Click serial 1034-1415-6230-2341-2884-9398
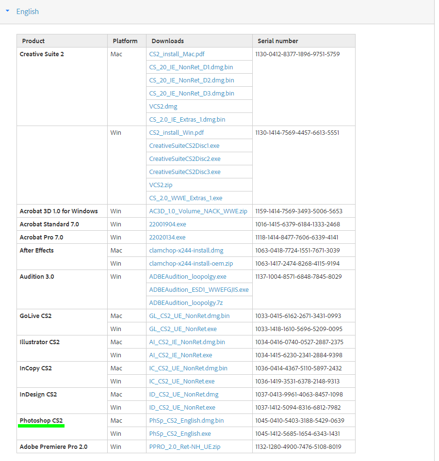The height and width of the screenshot is (461, 439). click(x=299, y=355)
